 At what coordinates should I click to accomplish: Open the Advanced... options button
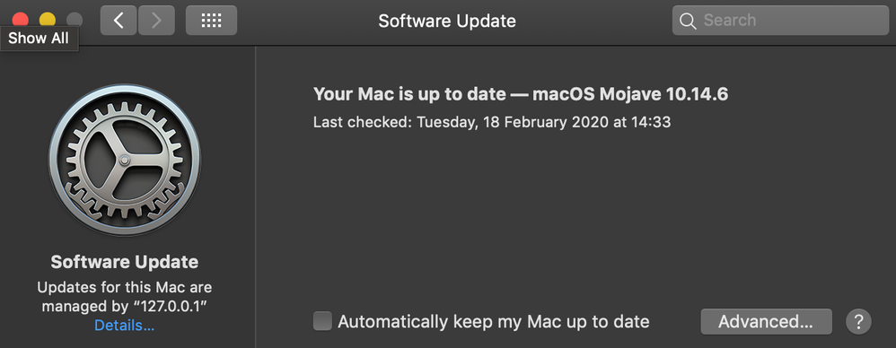tap(767, 322)
